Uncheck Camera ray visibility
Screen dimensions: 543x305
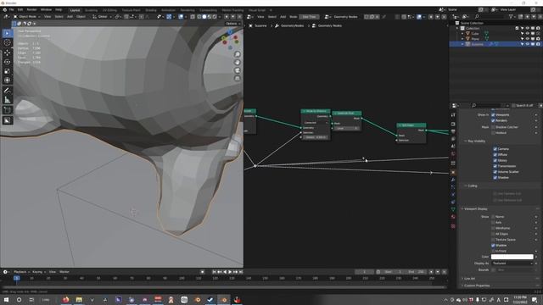(495, 149)
